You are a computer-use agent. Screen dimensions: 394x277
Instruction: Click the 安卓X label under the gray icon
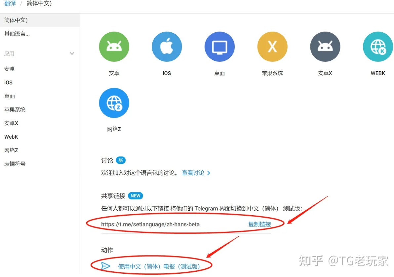pyautogui.click(x=325, y=73)
